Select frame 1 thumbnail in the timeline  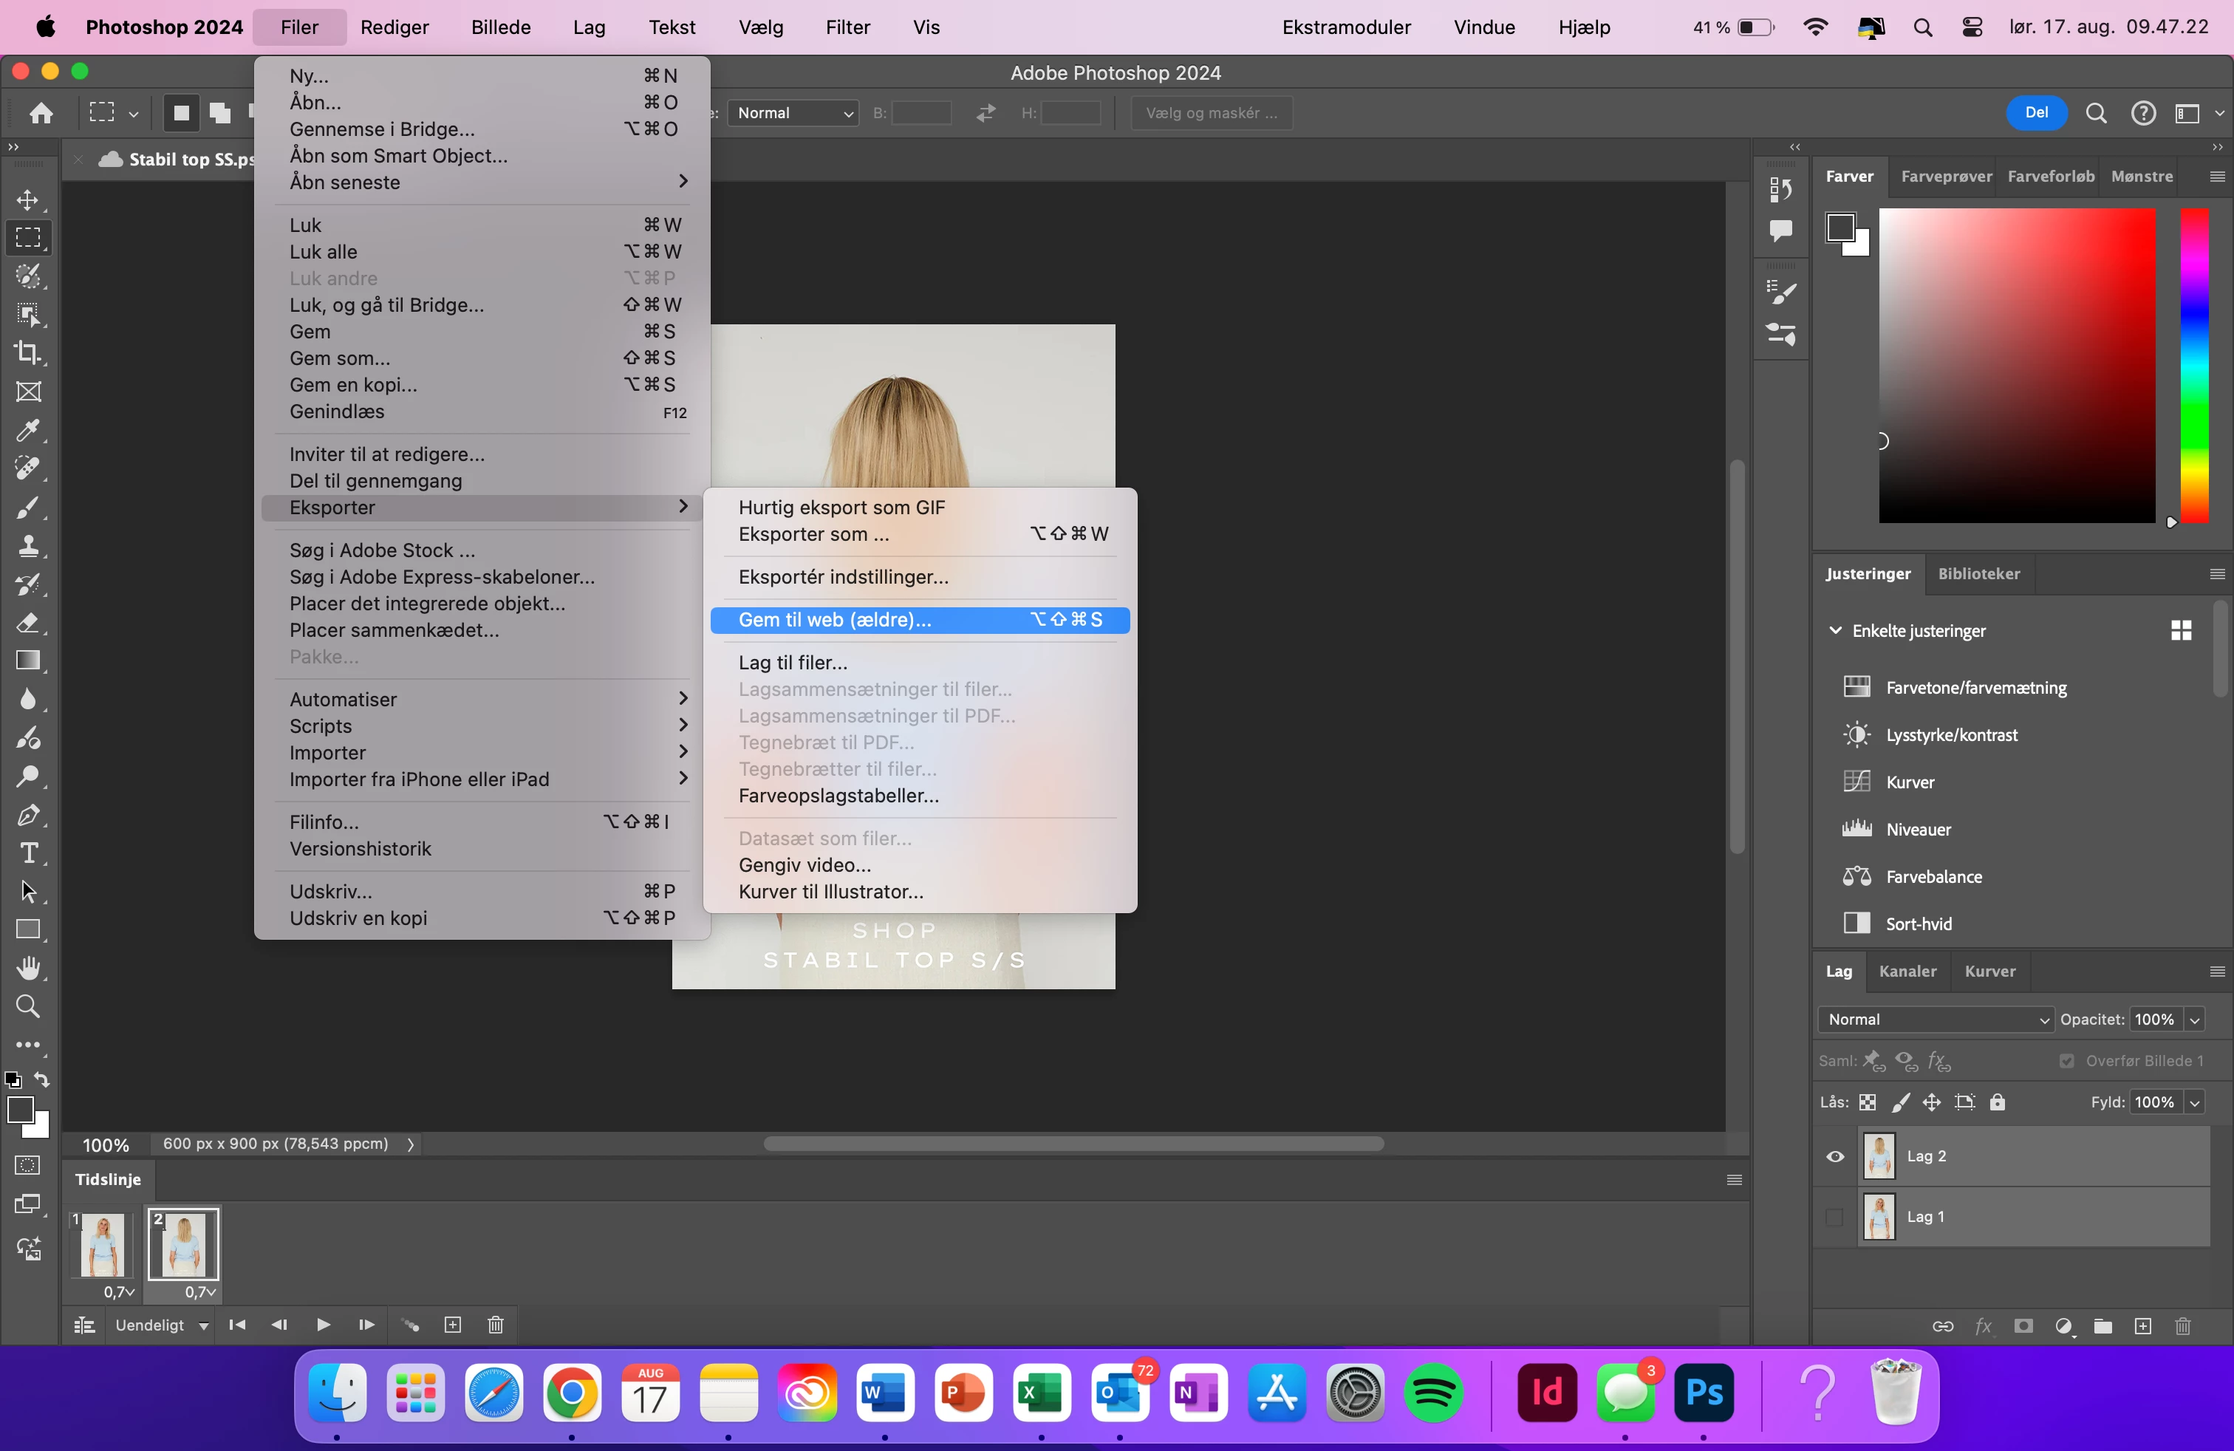(102, 1245)
